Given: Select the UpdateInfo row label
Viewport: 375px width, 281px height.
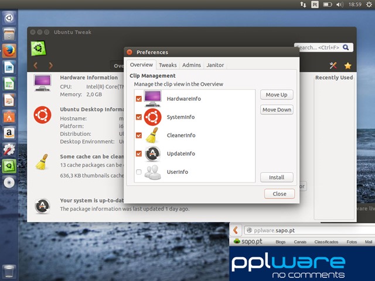Looking at the screenshot, I should [181, 153].
